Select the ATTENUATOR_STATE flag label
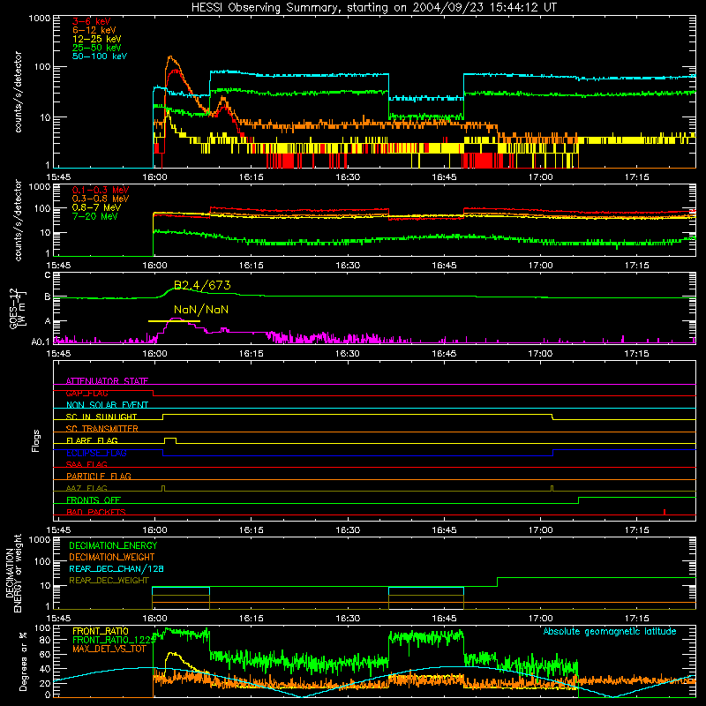This screenshot has height=706, width=706. tap(107, 381)
